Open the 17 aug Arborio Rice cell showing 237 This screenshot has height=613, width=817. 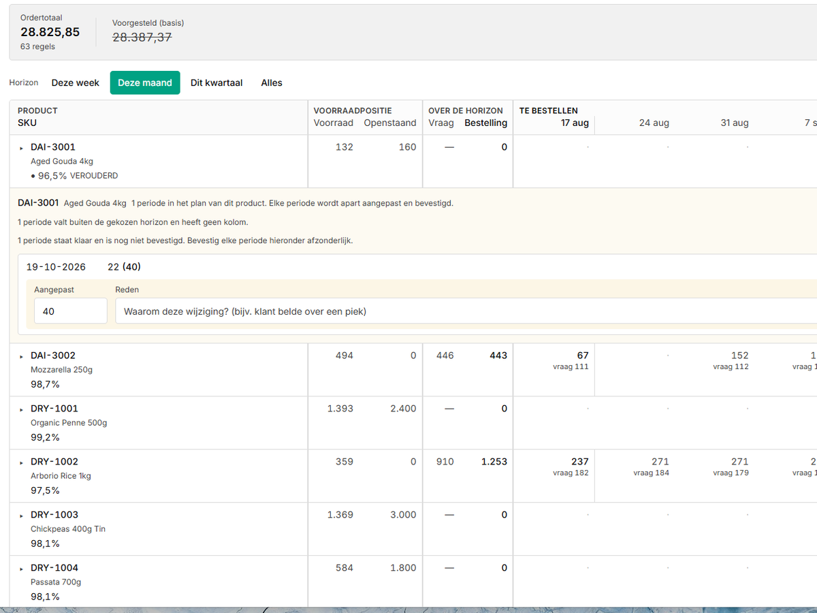554,476
